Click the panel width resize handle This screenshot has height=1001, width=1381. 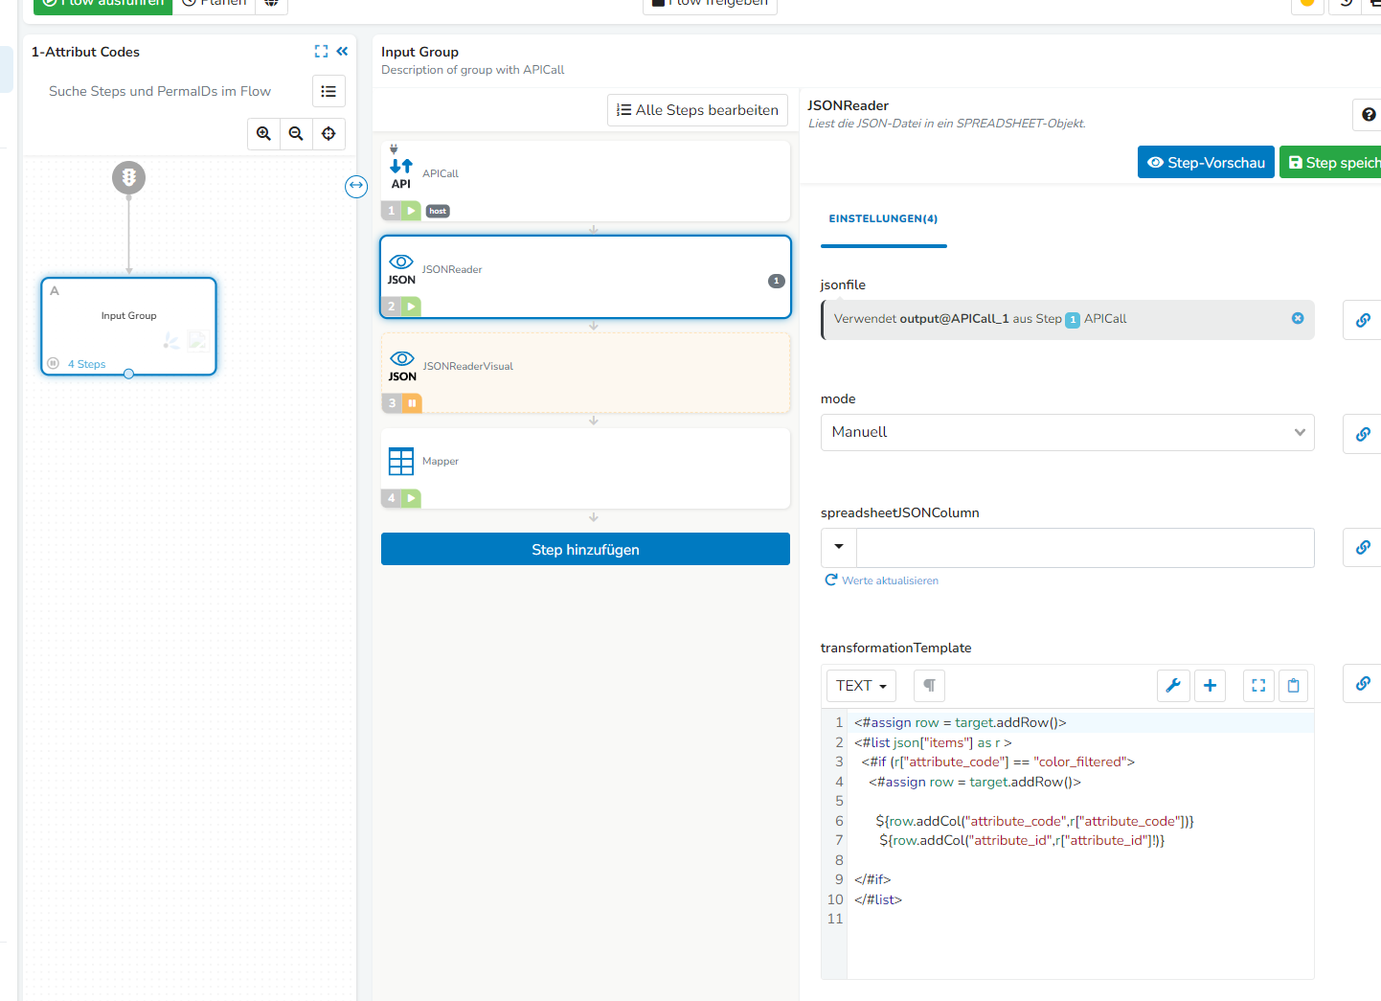coord(356,186)
